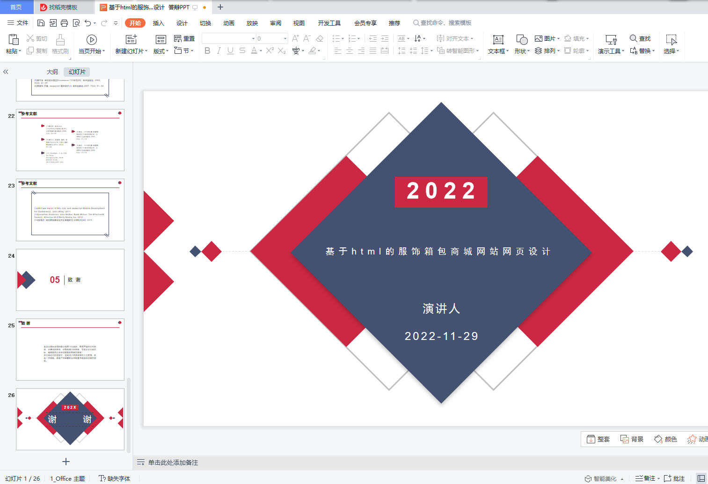708x484 pixels.
Task: Click the notes area '单击此处添加备注'
Action: pyautogui.click(x=173, y=462)
